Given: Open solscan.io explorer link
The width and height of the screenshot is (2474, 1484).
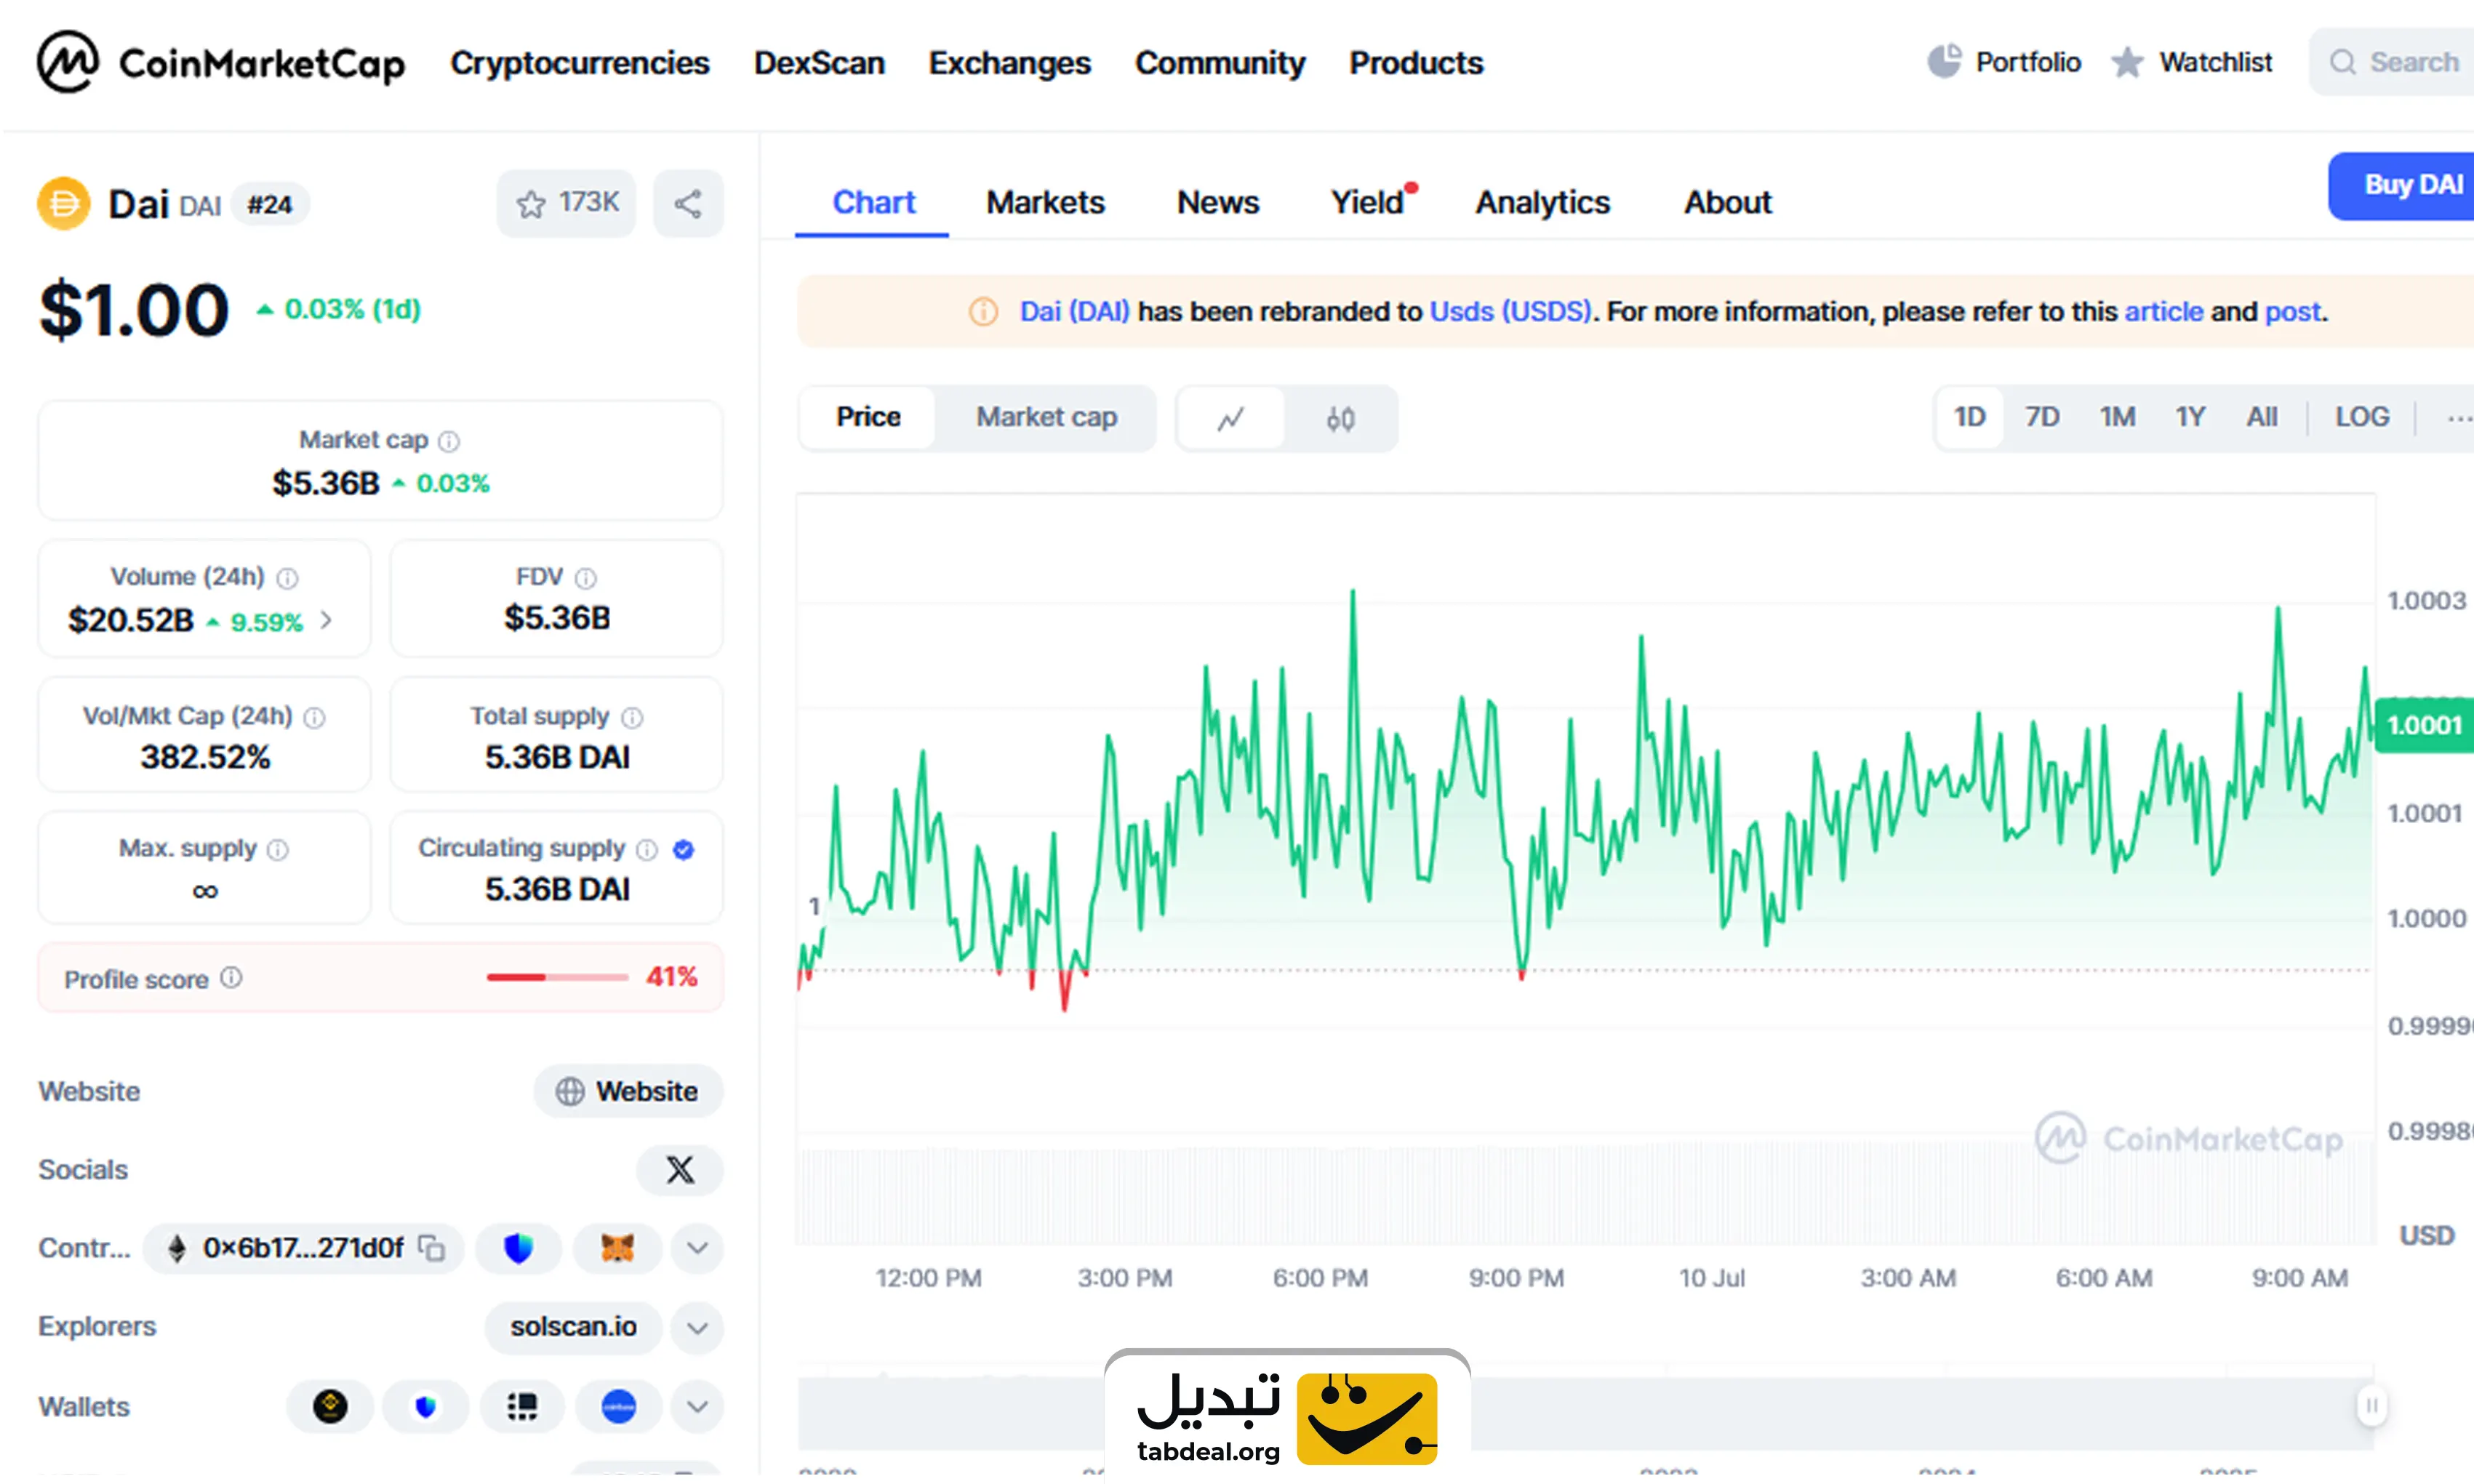Looking at the screenshot, I should coord(573,1327).
